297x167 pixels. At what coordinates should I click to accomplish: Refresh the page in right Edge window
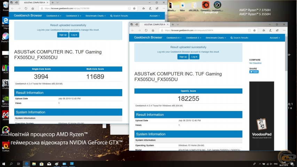click(146, 30)
